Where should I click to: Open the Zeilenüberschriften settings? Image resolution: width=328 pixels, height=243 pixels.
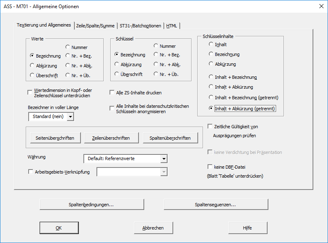click(x=111, y=138)
